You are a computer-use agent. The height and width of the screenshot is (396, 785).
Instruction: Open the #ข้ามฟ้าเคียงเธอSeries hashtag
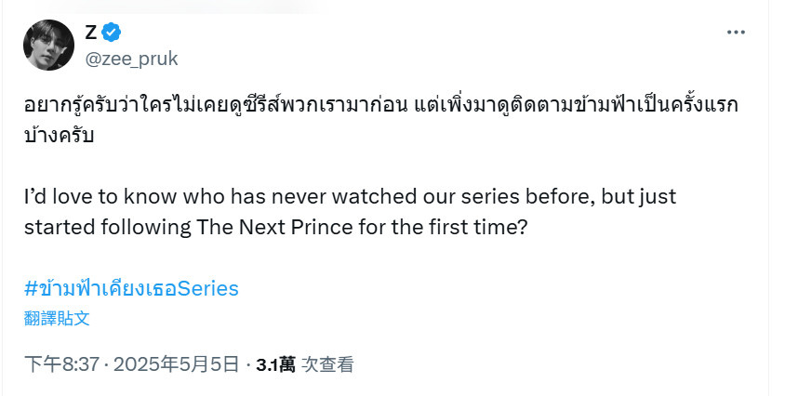(x=131, y=289)
